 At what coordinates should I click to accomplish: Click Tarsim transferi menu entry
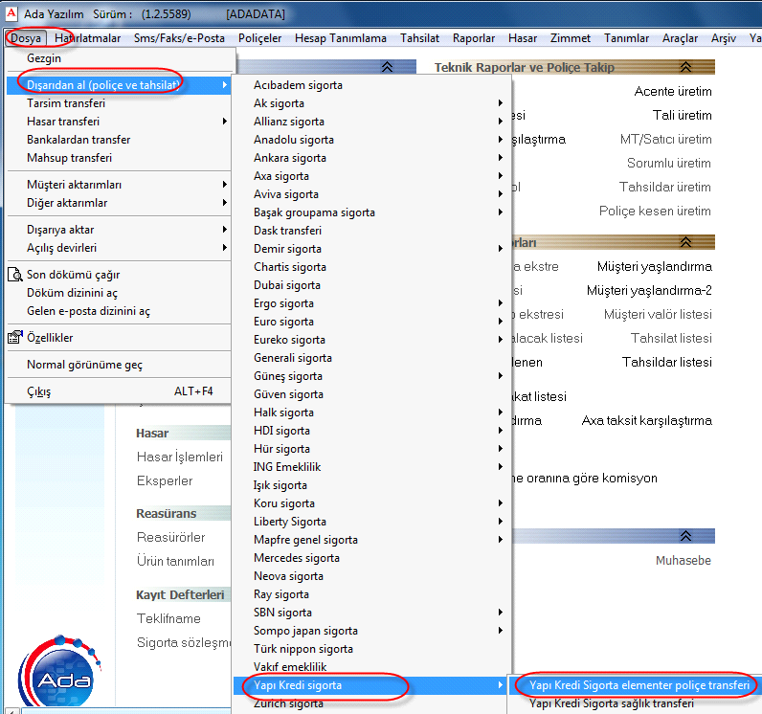point(66,103)
